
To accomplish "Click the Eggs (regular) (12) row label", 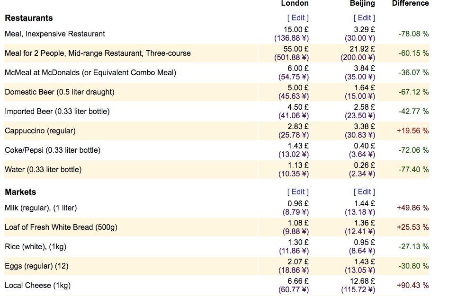I will click(x=36, y=266).
